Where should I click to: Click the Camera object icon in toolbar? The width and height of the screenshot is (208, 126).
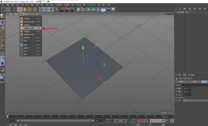click(x=108, y=9)
